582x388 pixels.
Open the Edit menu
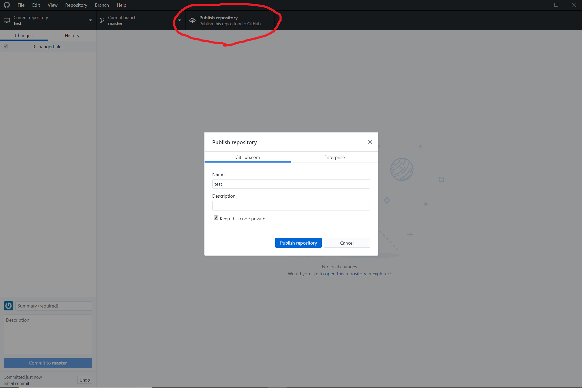click(36, 5)
